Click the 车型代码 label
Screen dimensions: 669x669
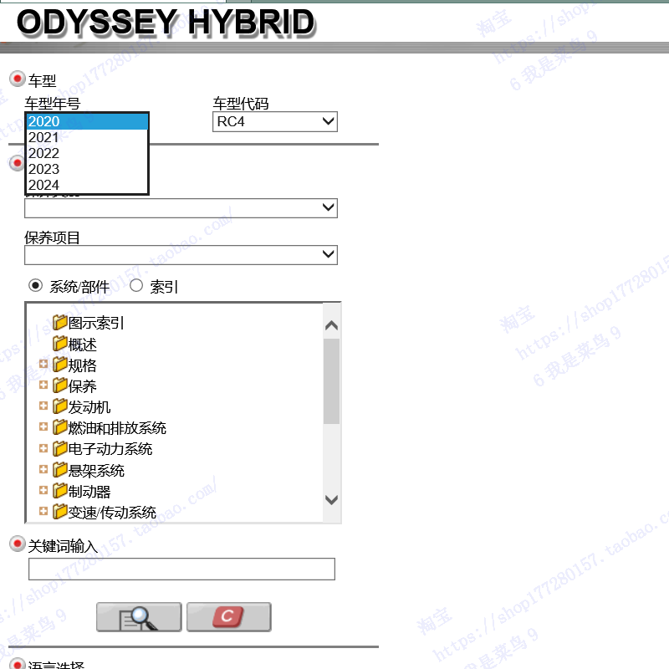pos(241,103)
